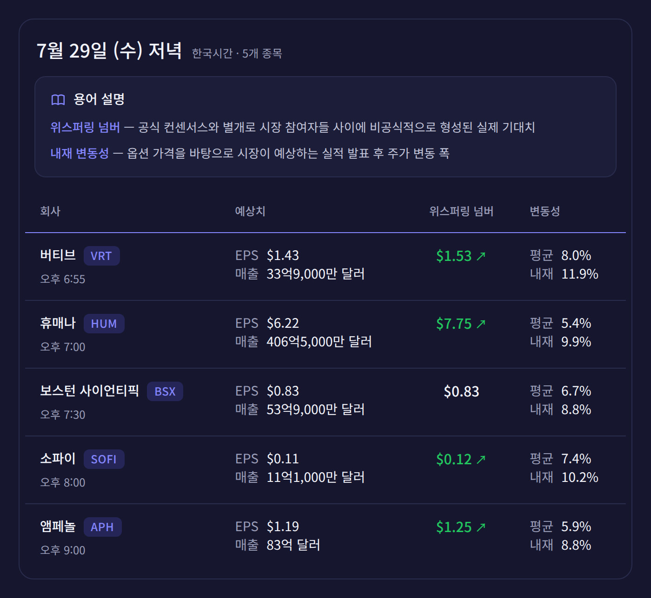Select the 보스턴 사이언티픽 company name
651x598 pixels.
90,390
